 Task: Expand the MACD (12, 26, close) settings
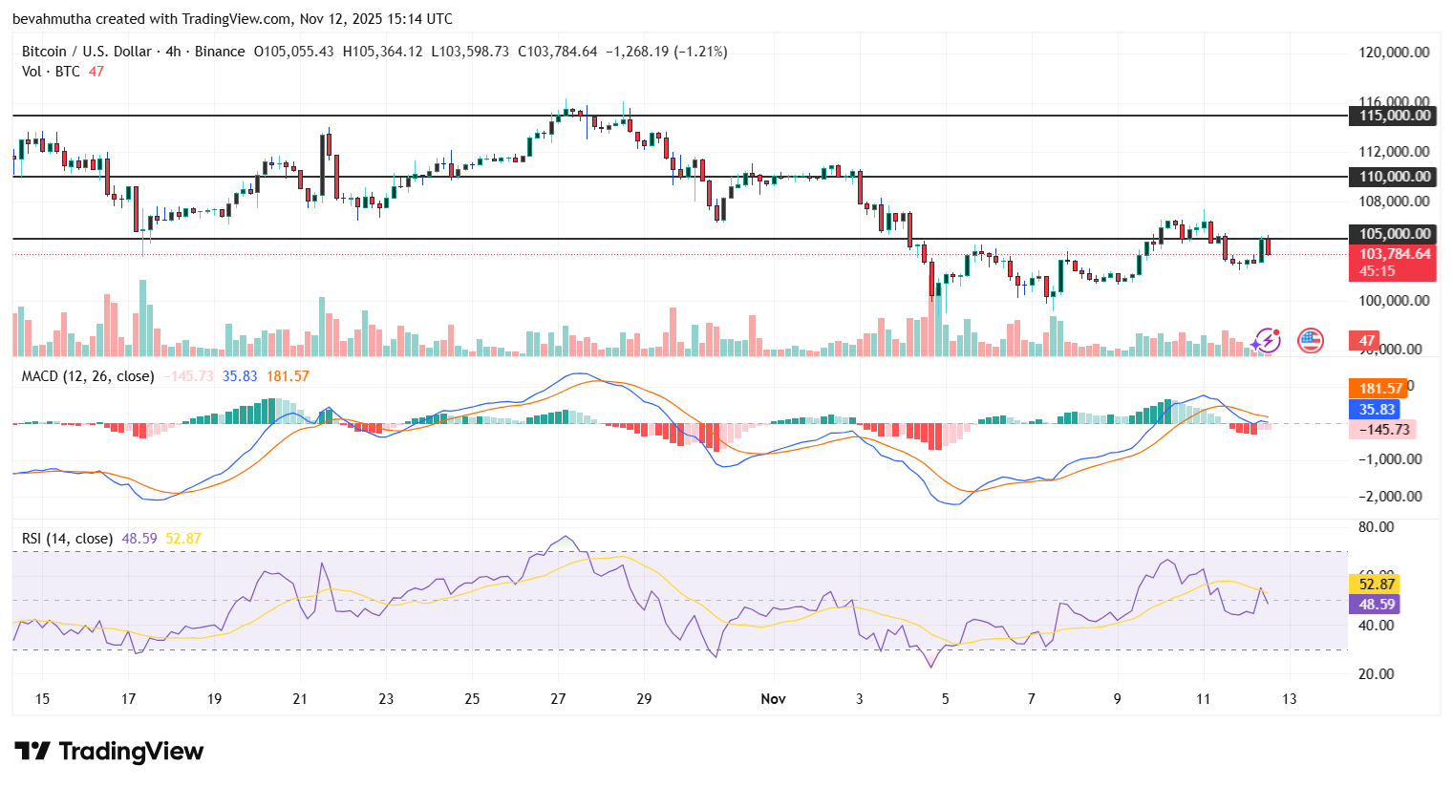[x=87, y=376]
